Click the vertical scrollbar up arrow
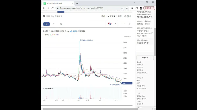197x110 pixels. click(155, 12)
